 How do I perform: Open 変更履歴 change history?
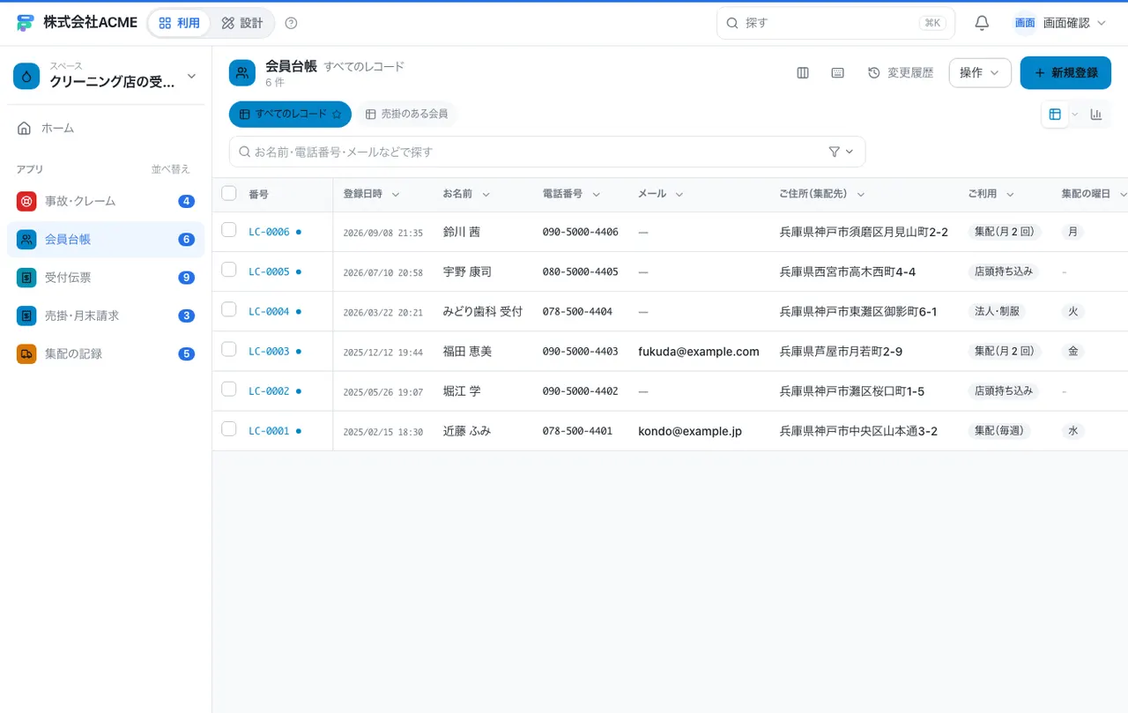coord(901,73)
